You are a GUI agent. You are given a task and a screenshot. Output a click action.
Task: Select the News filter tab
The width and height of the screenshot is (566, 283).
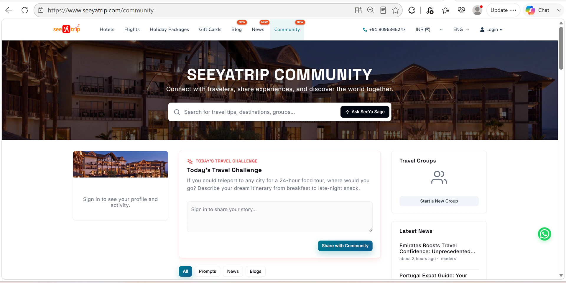233,272
